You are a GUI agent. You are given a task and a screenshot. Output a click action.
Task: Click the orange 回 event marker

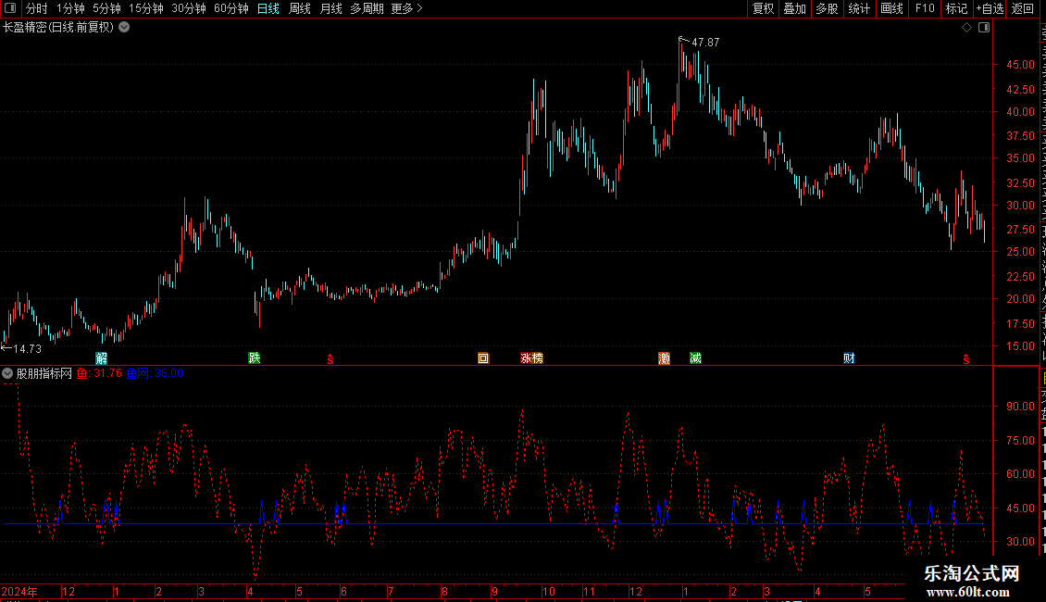coord(483,358)
